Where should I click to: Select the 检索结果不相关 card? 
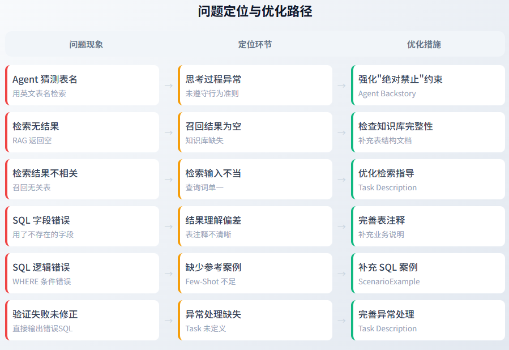click(82, 179)
